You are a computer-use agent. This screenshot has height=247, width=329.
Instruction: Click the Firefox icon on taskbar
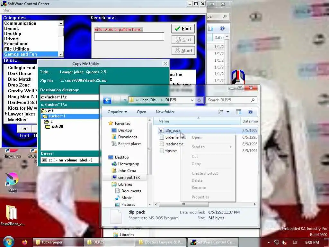point(25,242)
